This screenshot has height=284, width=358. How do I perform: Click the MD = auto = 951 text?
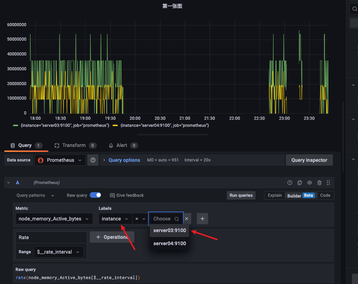pyautogui.click(x=163, y=160)
